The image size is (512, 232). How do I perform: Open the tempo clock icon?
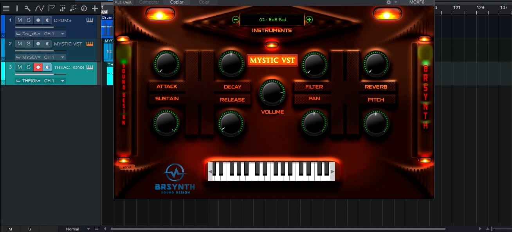(84, 8)
